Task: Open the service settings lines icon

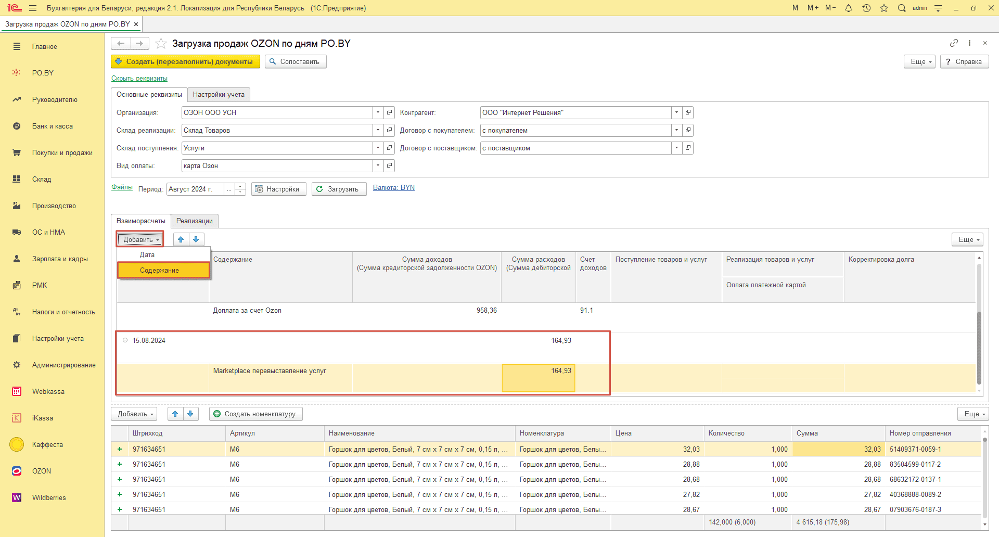Action: [x=938, y=8]
